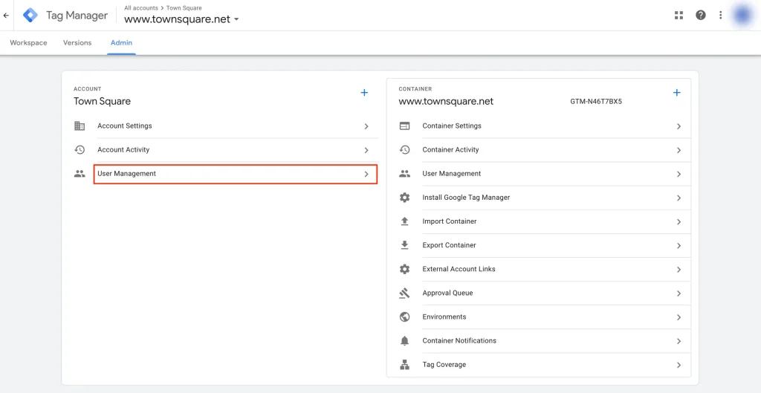Expand the Tag Coverage chevron

point(679,365)
